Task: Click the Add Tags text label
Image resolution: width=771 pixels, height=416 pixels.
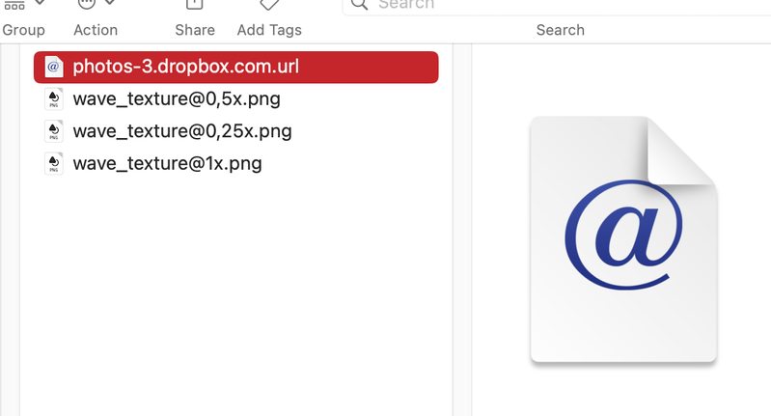Action: coord(269,30)
